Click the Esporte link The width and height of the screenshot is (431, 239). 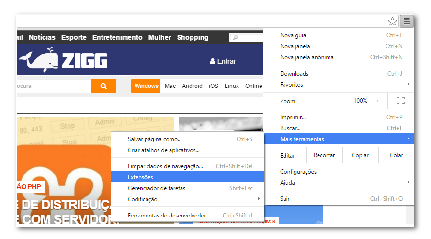(74, 37)
